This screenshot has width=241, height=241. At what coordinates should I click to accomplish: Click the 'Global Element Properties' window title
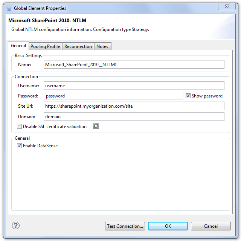(x=40, y=8)
